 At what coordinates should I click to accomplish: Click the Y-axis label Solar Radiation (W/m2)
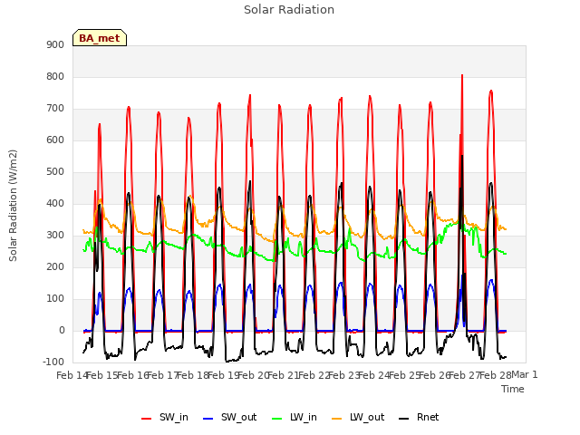tap(13, 206)
